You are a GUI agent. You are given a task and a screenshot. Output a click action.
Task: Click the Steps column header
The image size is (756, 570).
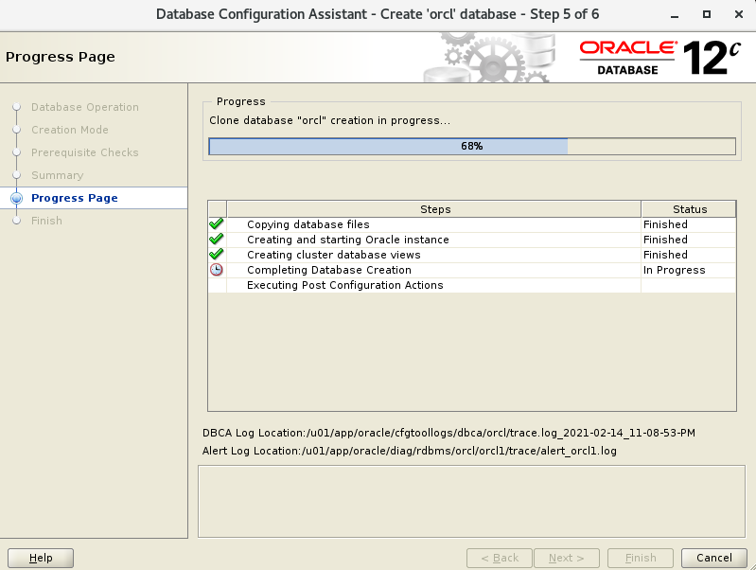[x=434, y=209]
